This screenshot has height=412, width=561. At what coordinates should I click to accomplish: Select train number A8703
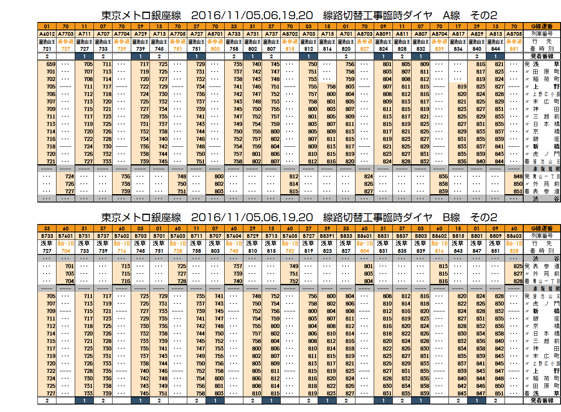[x=365, y=34]
